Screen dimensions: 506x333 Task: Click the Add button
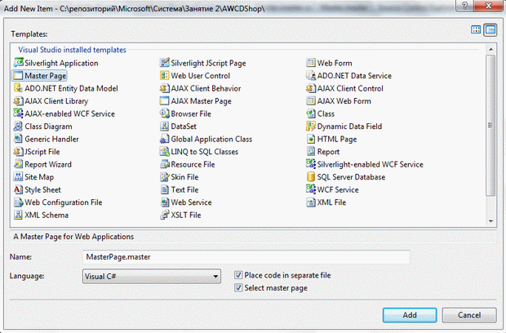[x=409, y=314]
